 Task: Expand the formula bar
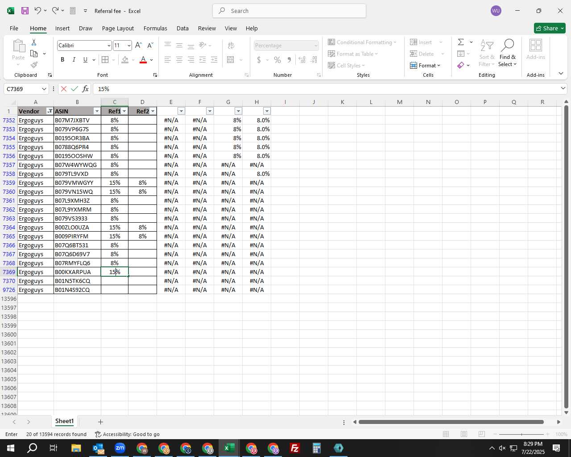point(563,89)
